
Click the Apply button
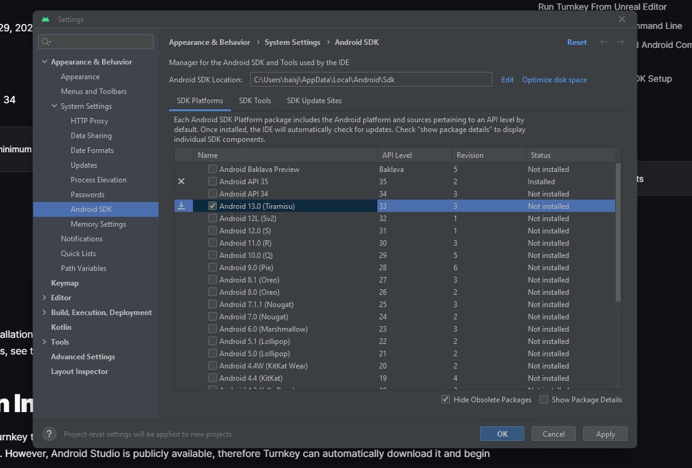tap(605, 434)
